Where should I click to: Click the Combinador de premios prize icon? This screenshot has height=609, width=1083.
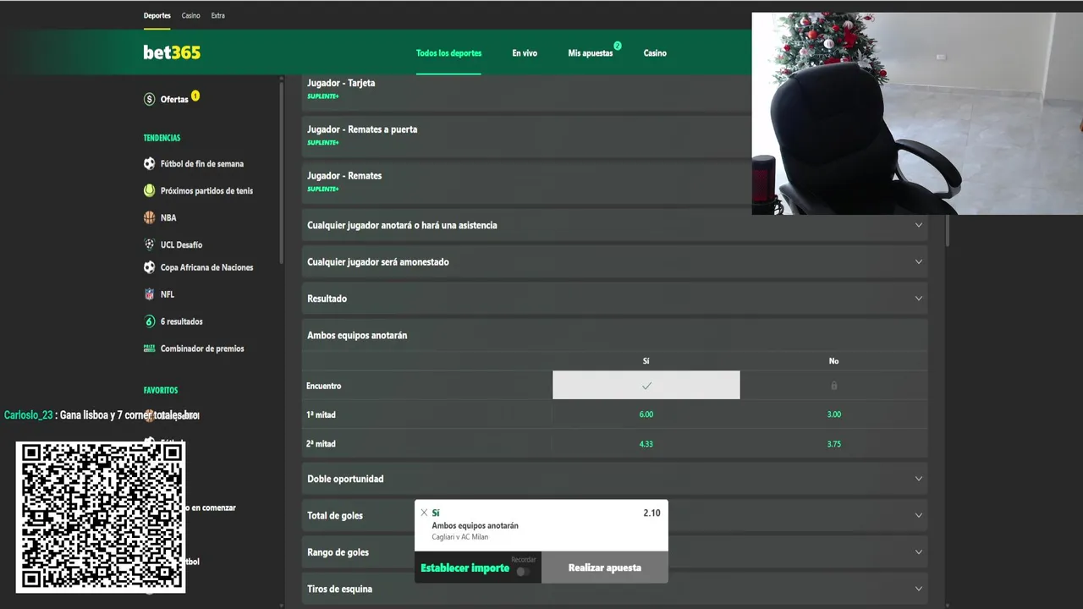[x=150, y=348]
